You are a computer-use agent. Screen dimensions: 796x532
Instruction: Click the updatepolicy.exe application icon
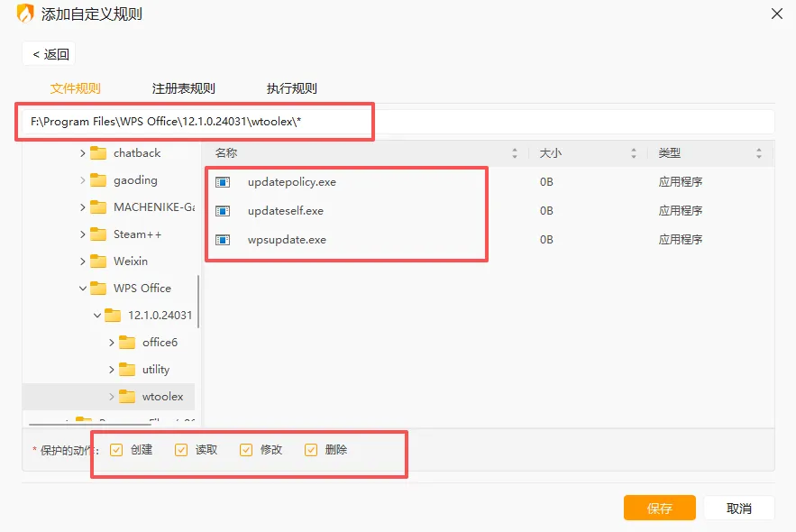[223, 182]
